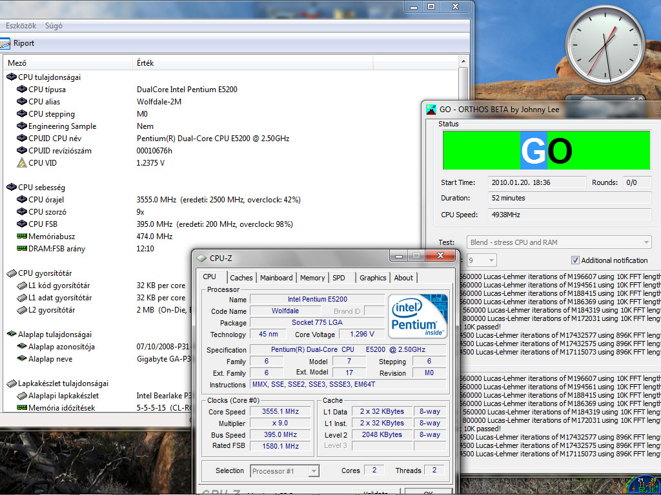Click the Rounds value 0/0
The height and width of the screenshot is (495, 661).
pyautogui.click(x=636, y=182)
